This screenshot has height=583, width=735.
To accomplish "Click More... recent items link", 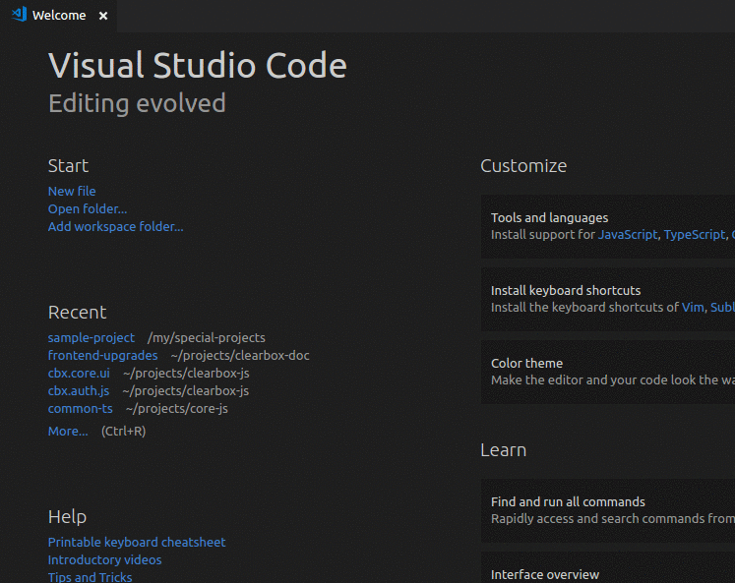I will coord(68,432).
